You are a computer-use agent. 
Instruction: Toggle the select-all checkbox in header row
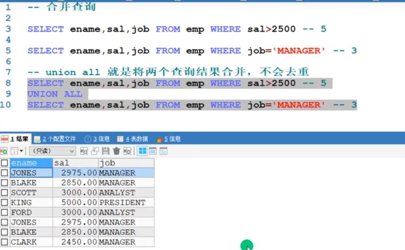tap(4, 163)
